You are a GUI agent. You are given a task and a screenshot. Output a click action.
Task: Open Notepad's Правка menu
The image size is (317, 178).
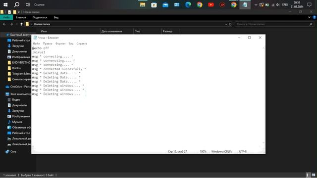[x=48, y=44]
